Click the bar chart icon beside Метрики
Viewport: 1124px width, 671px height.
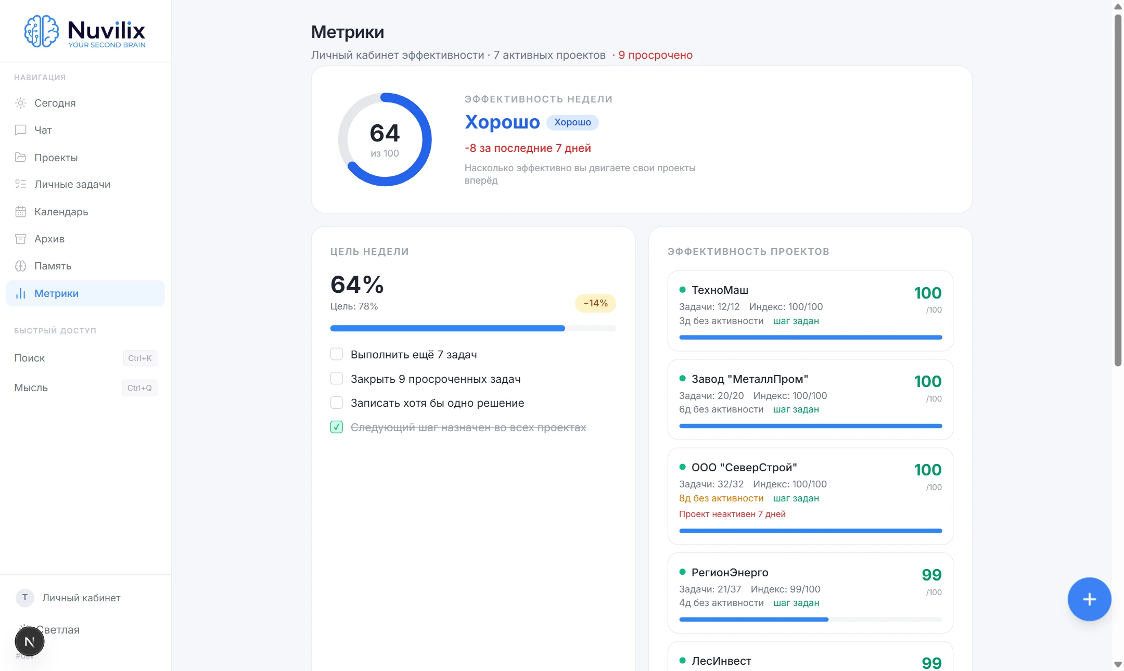[x=20, y=293]
